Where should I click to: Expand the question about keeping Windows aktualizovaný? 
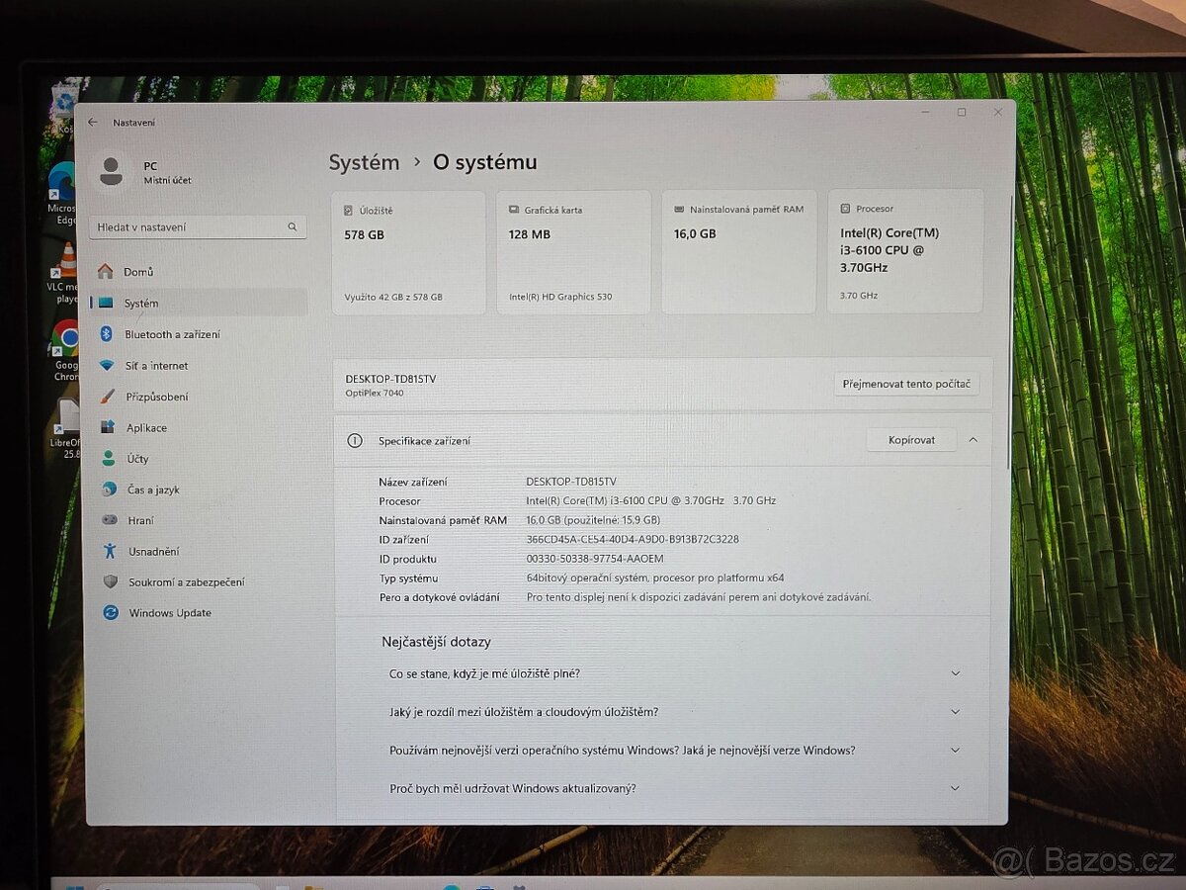click(955, 788)
